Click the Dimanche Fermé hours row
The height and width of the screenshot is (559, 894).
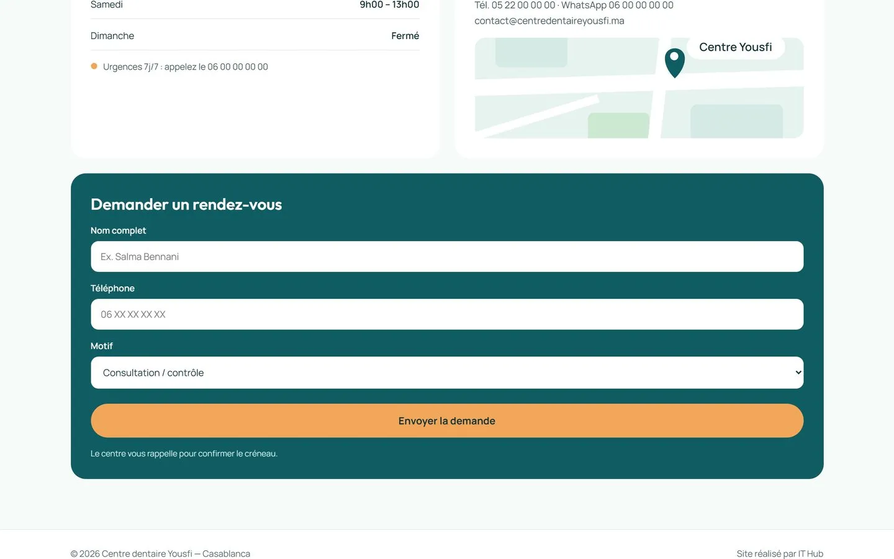[255, 35]
